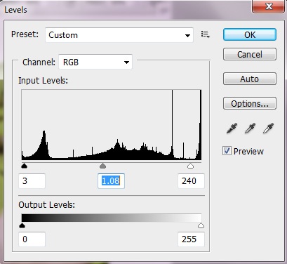
Task: Click the Cancel button
Action: point(250,54)
